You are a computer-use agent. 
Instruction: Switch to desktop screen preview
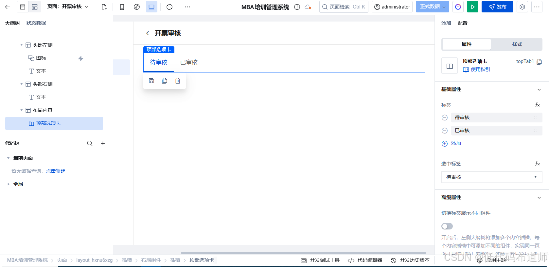(x=151, y=7)
